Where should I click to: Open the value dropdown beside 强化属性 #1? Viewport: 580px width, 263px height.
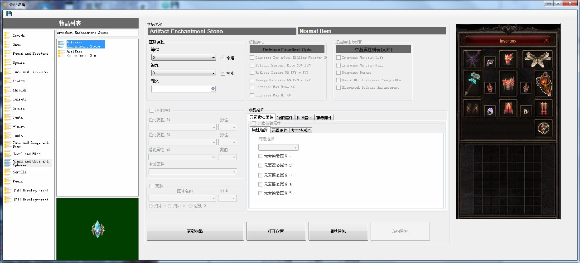(x=227, y=127)
